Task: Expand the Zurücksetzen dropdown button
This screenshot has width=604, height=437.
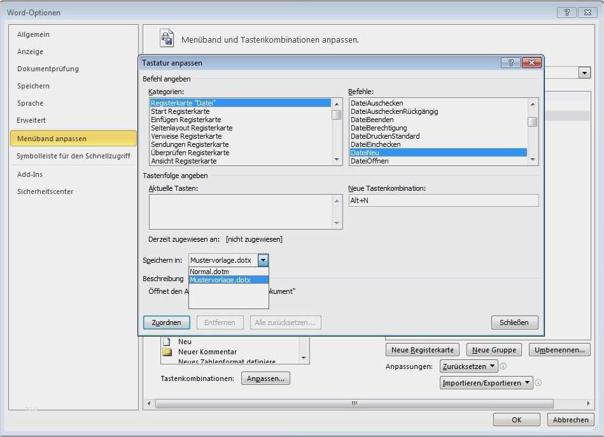Action: (x=468, y=366)
